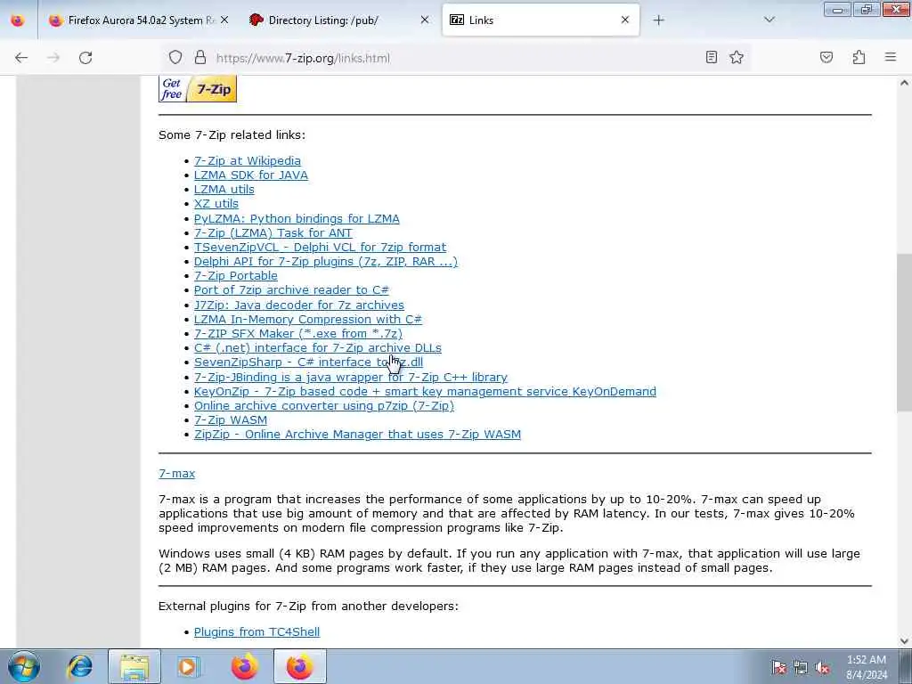Switch to the Directory Listing: /pub/ tab
Viewport: 912px width, 684px height.
pyautogui.click(x=340, y=20)
